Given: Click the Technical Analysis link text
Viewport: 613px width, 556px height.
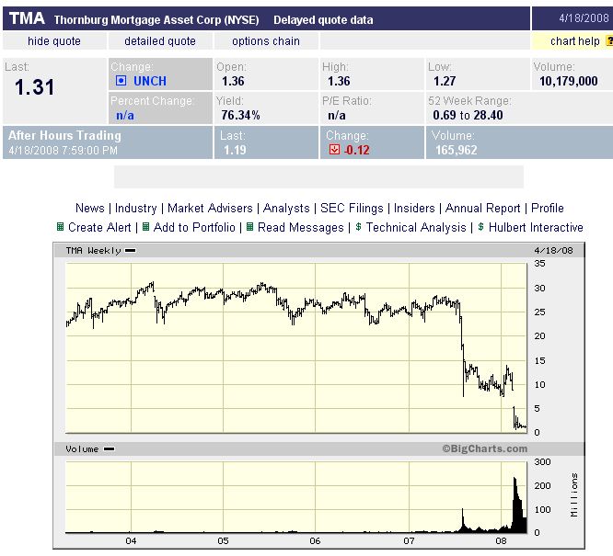Looking at the screenshot, I should point(416,227).
